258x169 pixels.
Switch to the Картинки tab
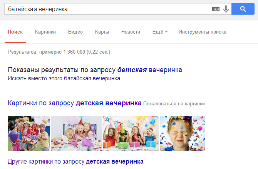pyautogui.click(x=45, y=32)
